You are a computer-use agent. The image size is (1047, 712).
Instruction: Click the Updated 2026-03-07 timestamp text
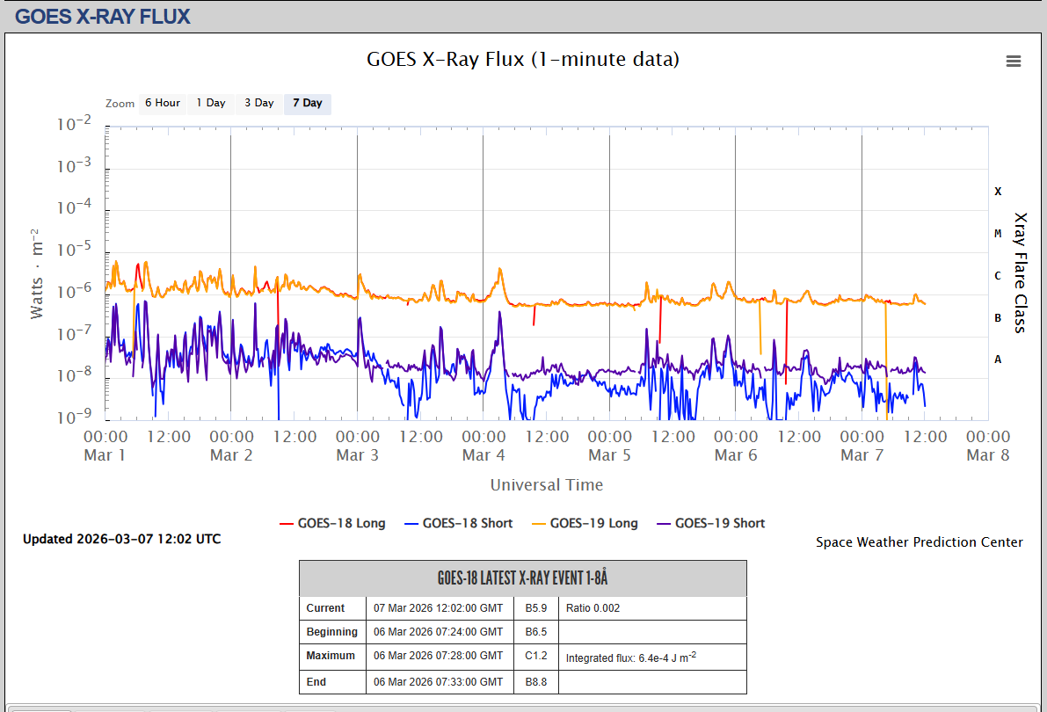coord(121,539)
